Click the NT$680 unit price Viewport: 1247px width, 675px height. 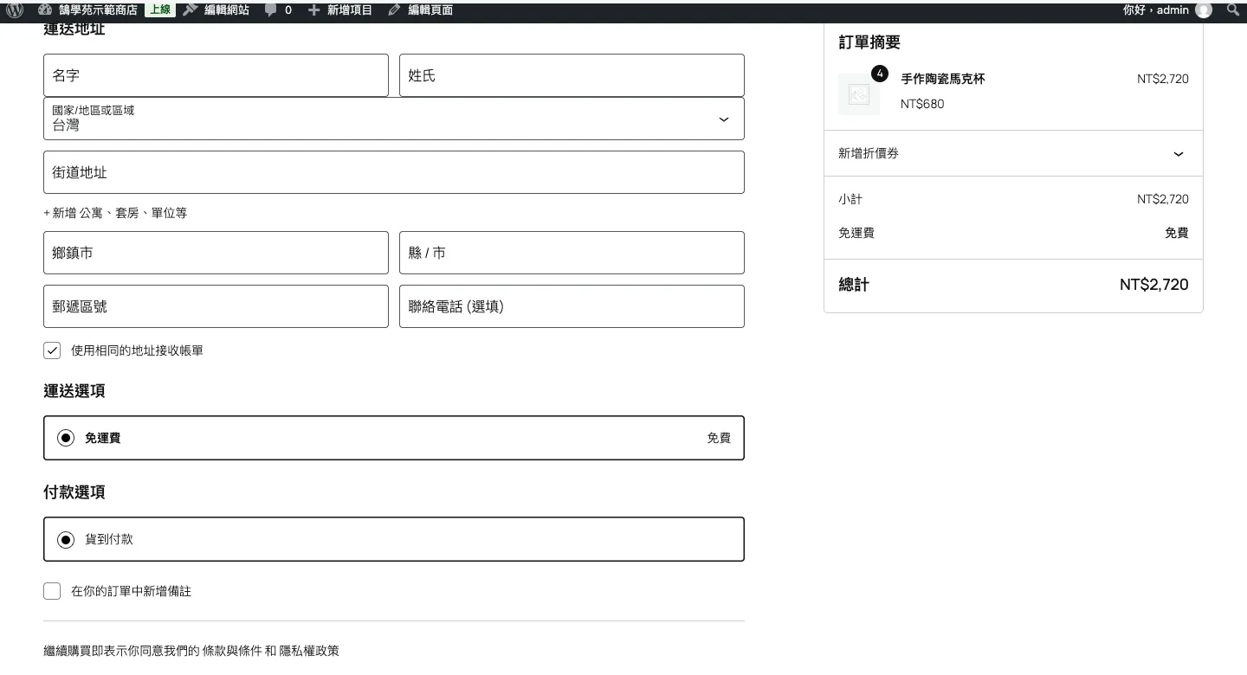point(922,104)
